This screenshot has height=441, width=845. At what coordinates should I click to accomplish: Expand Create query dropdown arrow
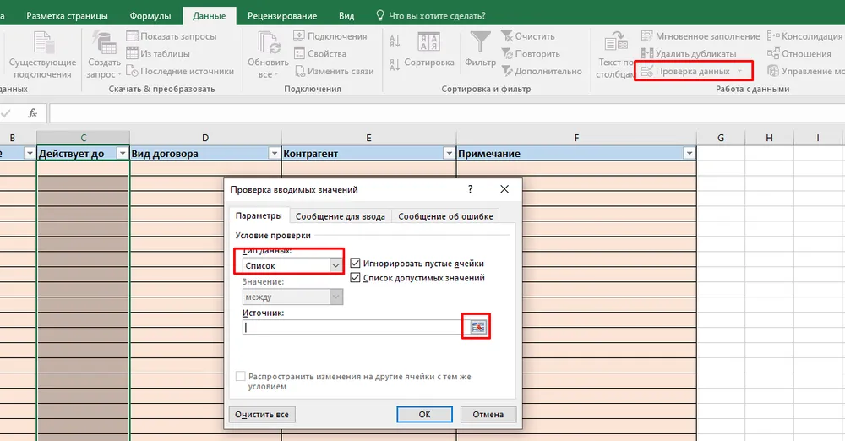(119, 75)
